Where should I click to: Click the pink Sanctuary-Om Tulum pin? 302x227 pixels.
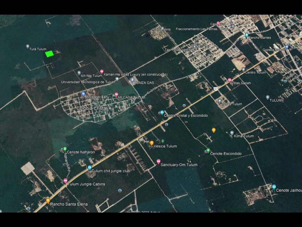[x=158, y=162]
